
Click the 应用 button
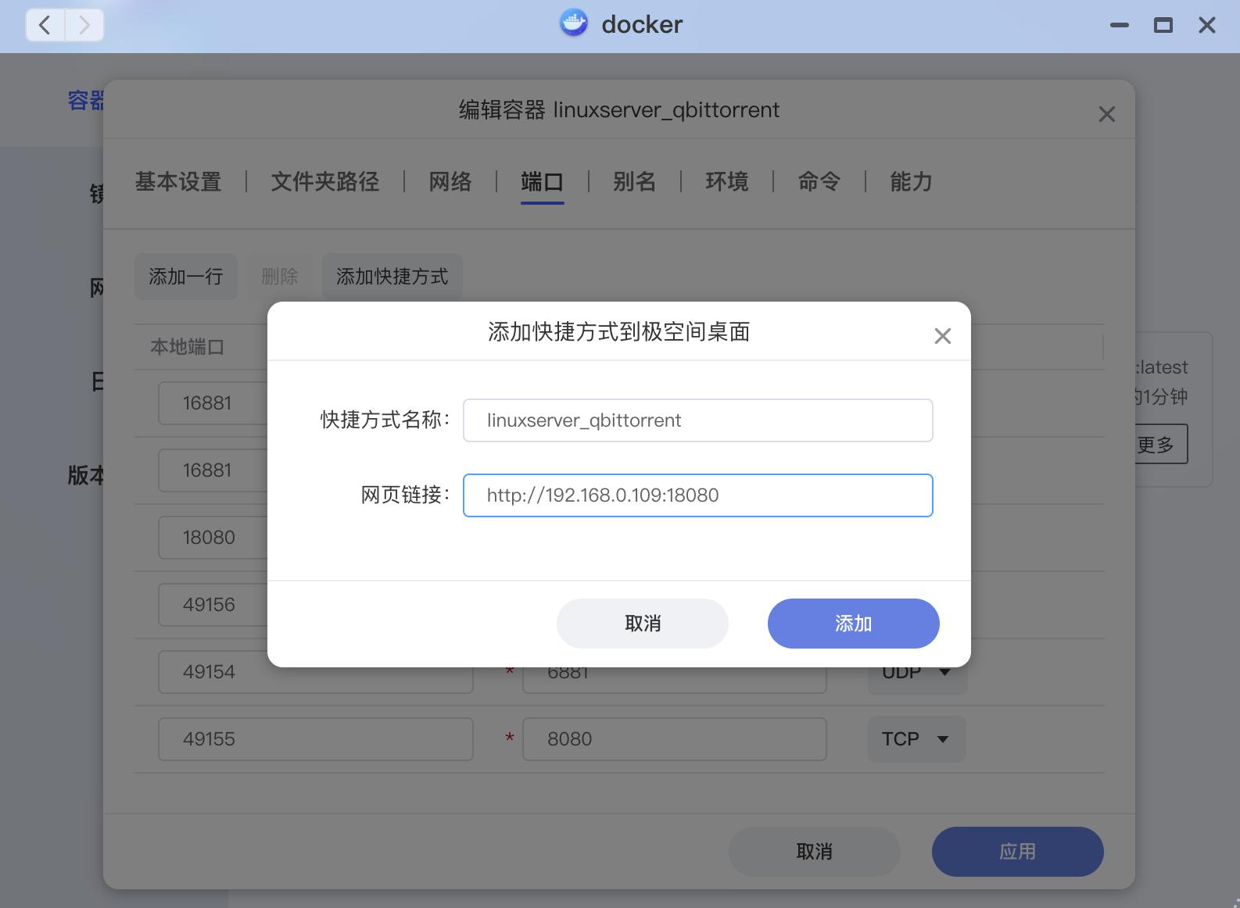(1018, 852)
